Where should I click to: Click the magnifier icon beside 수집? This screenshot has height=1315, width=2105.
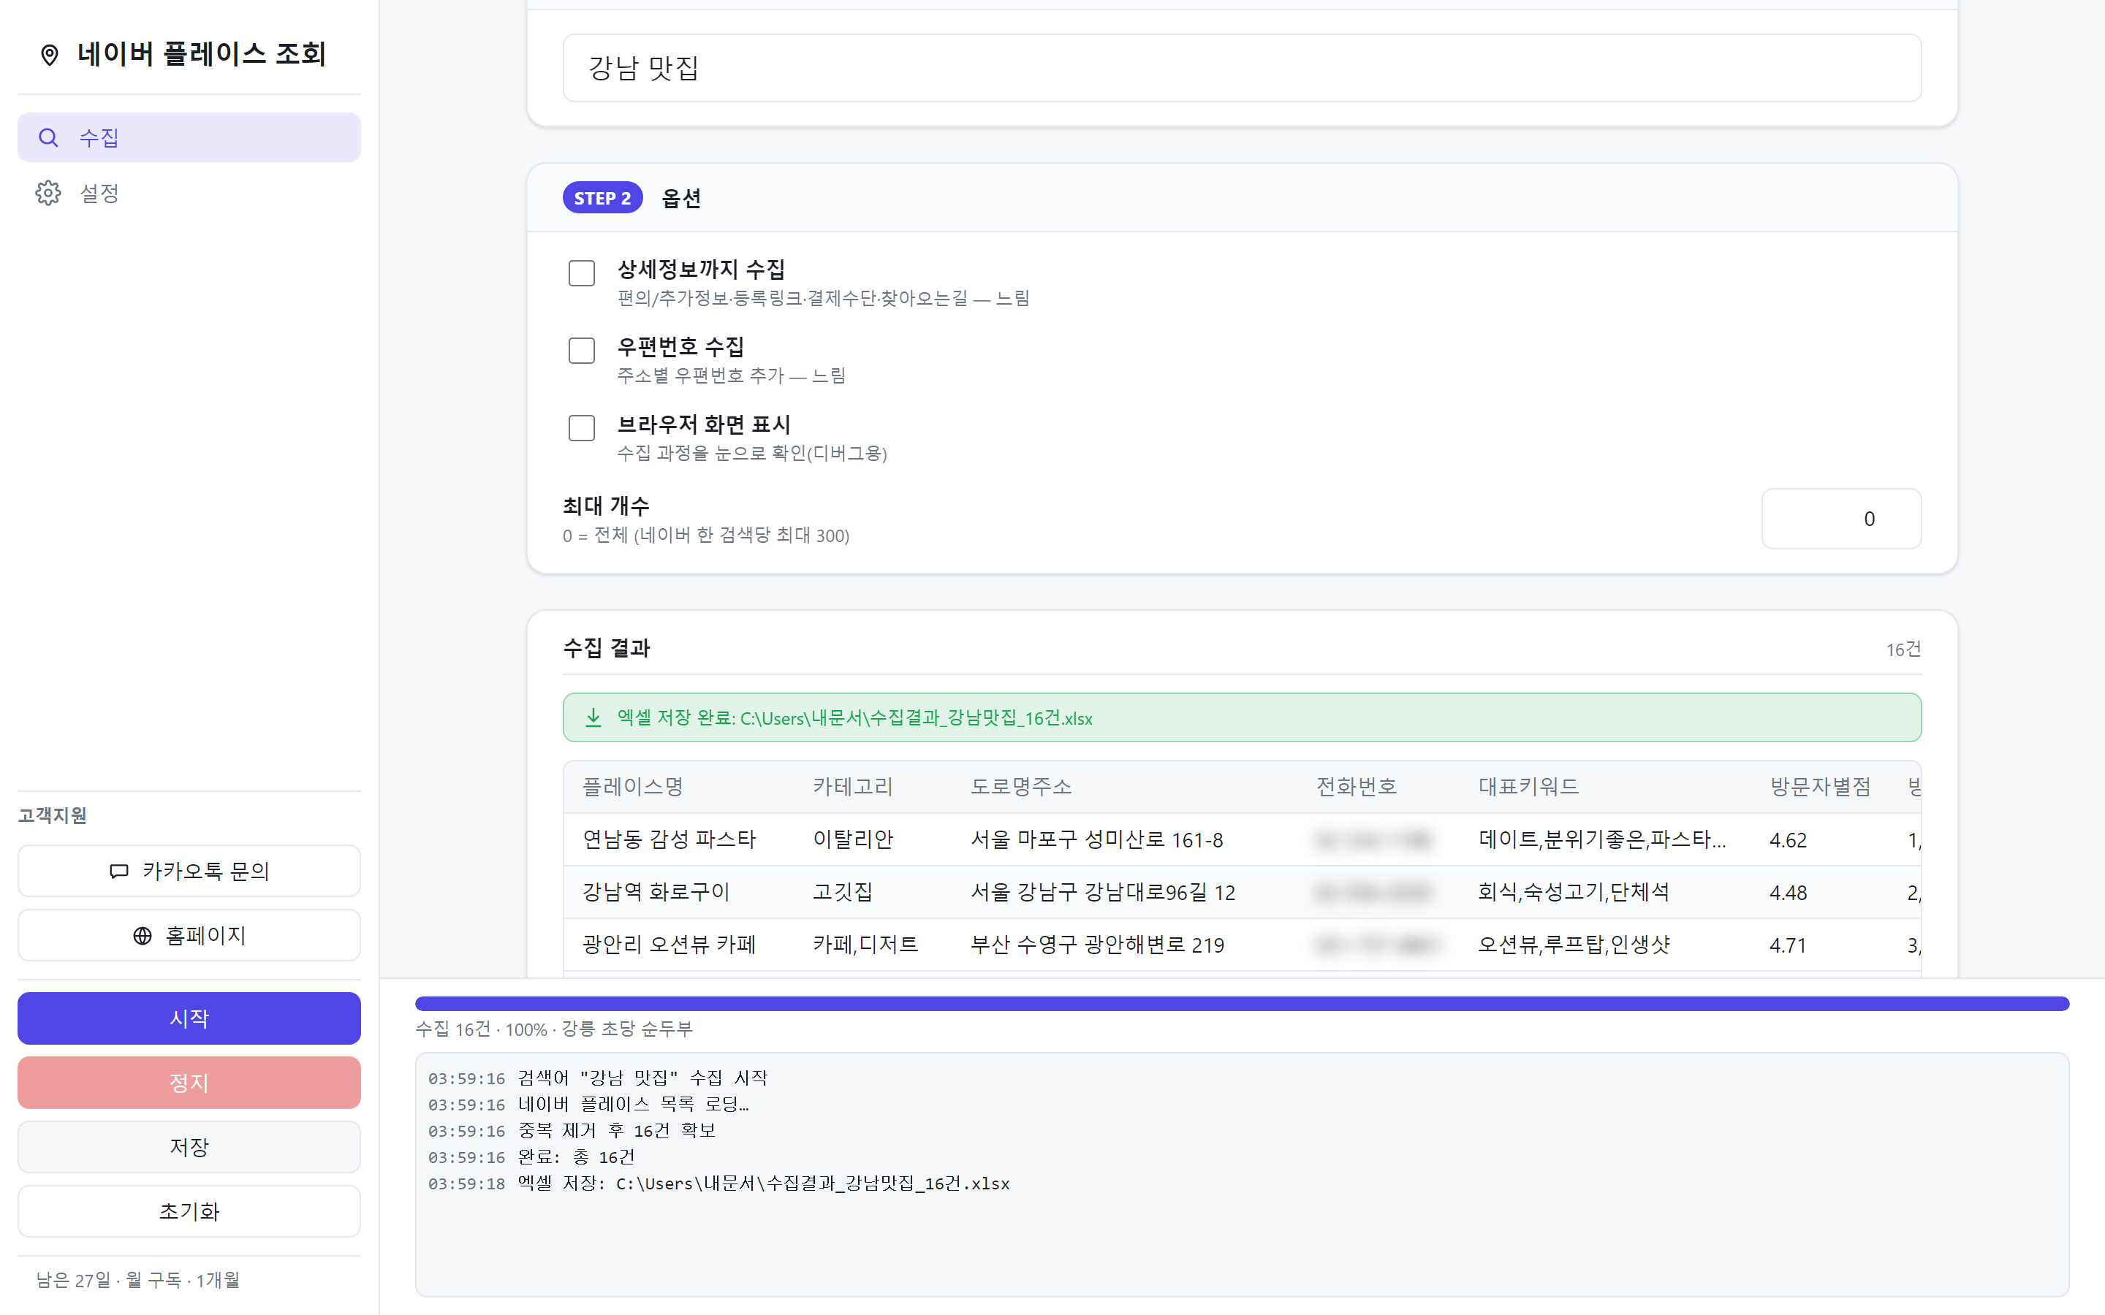click(49, 137)
